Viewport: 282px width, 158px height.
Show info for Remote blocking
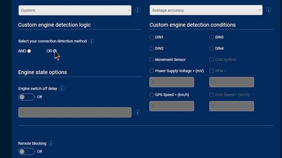click(x=51, y=144)
